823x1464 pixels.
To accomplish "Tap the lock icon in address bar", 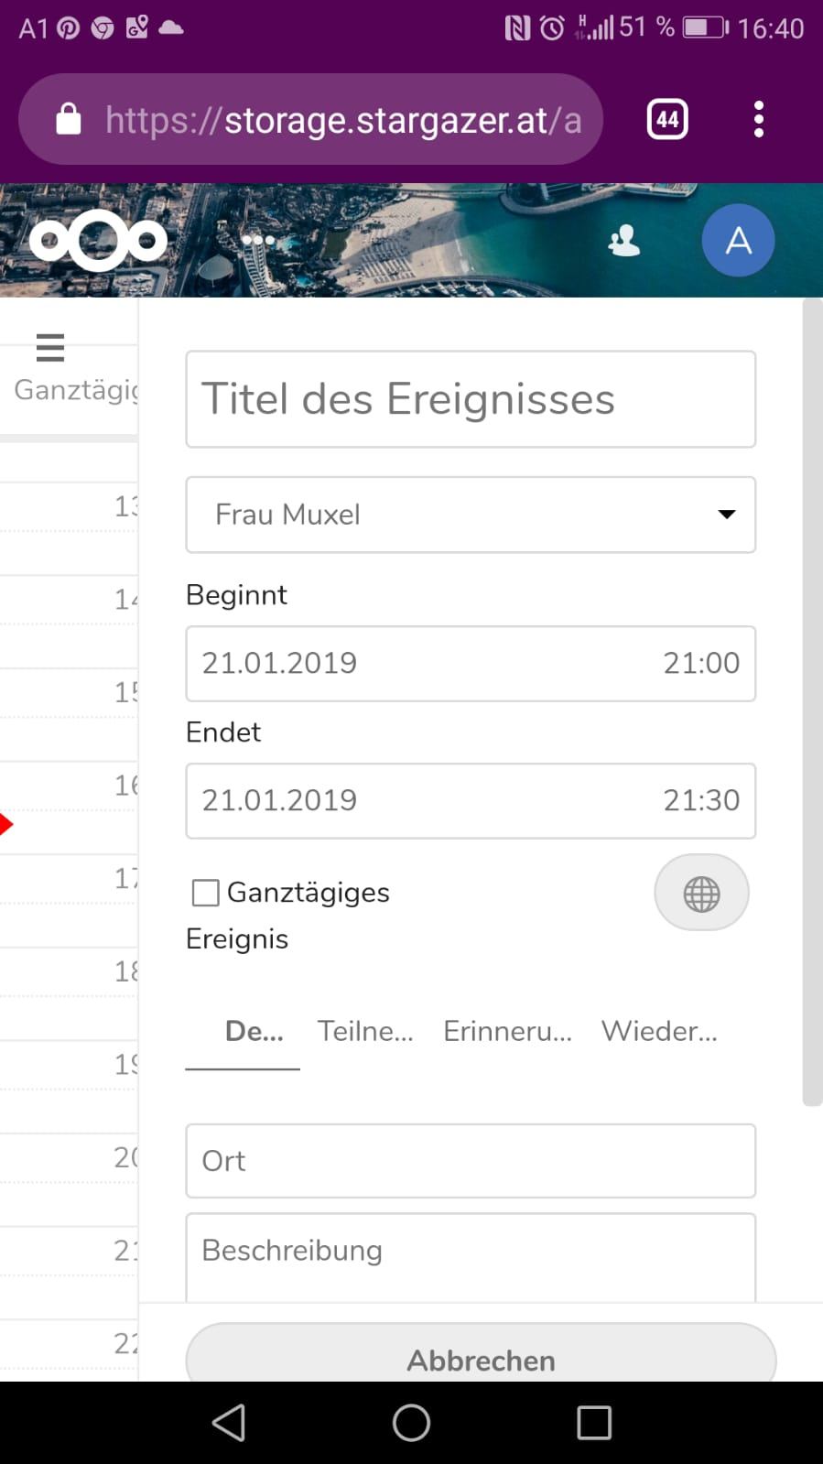I will point(69,120).
